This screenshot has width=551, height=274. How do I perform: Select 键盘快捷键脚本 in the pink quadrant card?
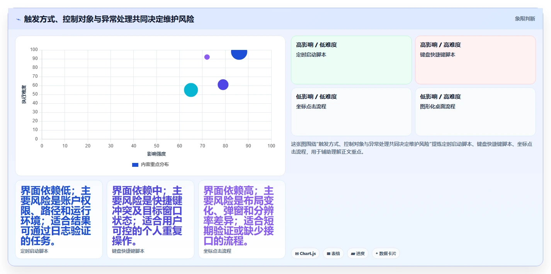tap(438, 55)
